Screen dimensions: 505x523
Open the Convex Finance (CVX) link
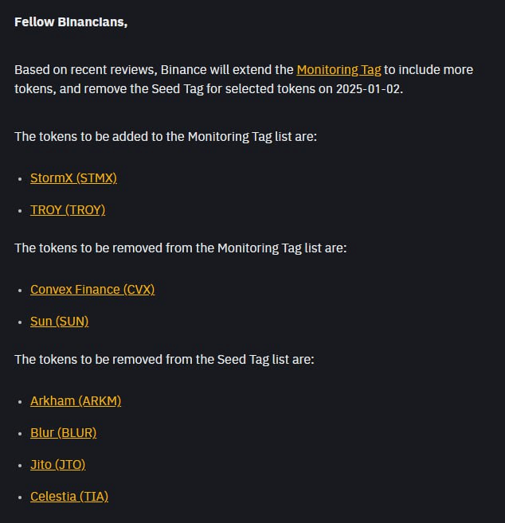click(92, 290)
